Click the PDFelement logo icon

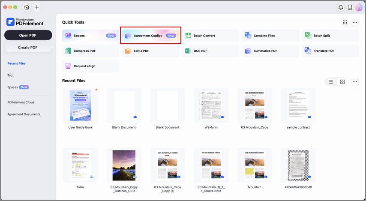pyautogui.click(x=10, y=22)
